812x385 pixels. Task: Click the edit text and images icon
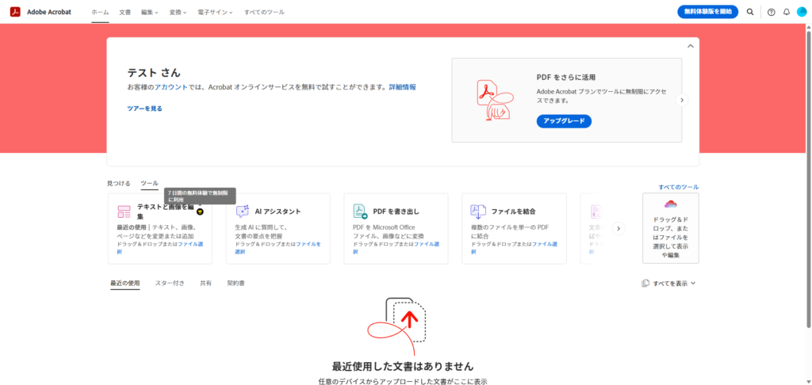point(124,212)
